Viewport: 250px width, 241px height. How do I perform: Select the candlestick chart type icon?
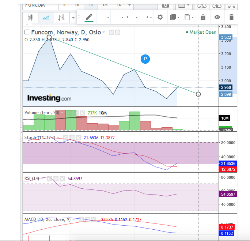pos(30,17)
